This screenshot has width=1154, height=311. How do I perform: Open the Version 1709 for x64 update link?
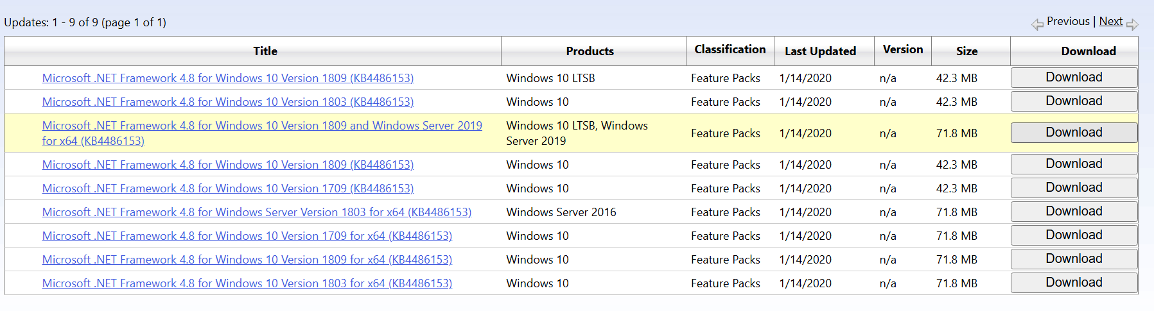click(247, 236)
